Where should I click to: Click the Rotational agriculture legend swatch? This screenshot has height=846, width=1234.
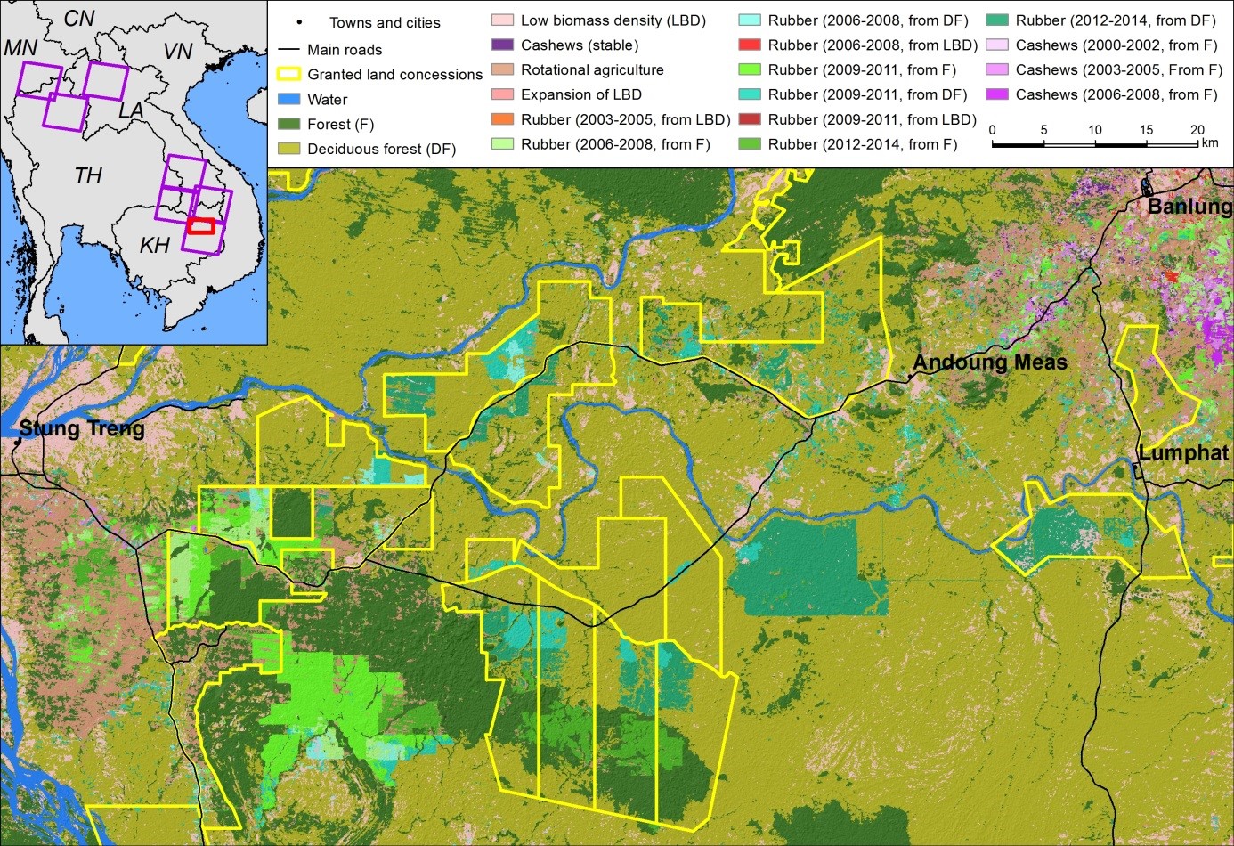tap(503, 69)
